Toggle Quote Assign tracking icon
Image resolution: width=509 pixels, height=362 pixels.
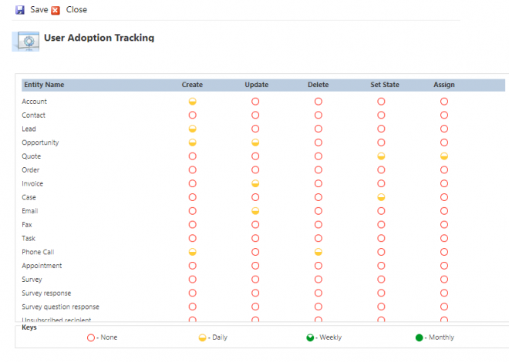[x=444, y=156]
